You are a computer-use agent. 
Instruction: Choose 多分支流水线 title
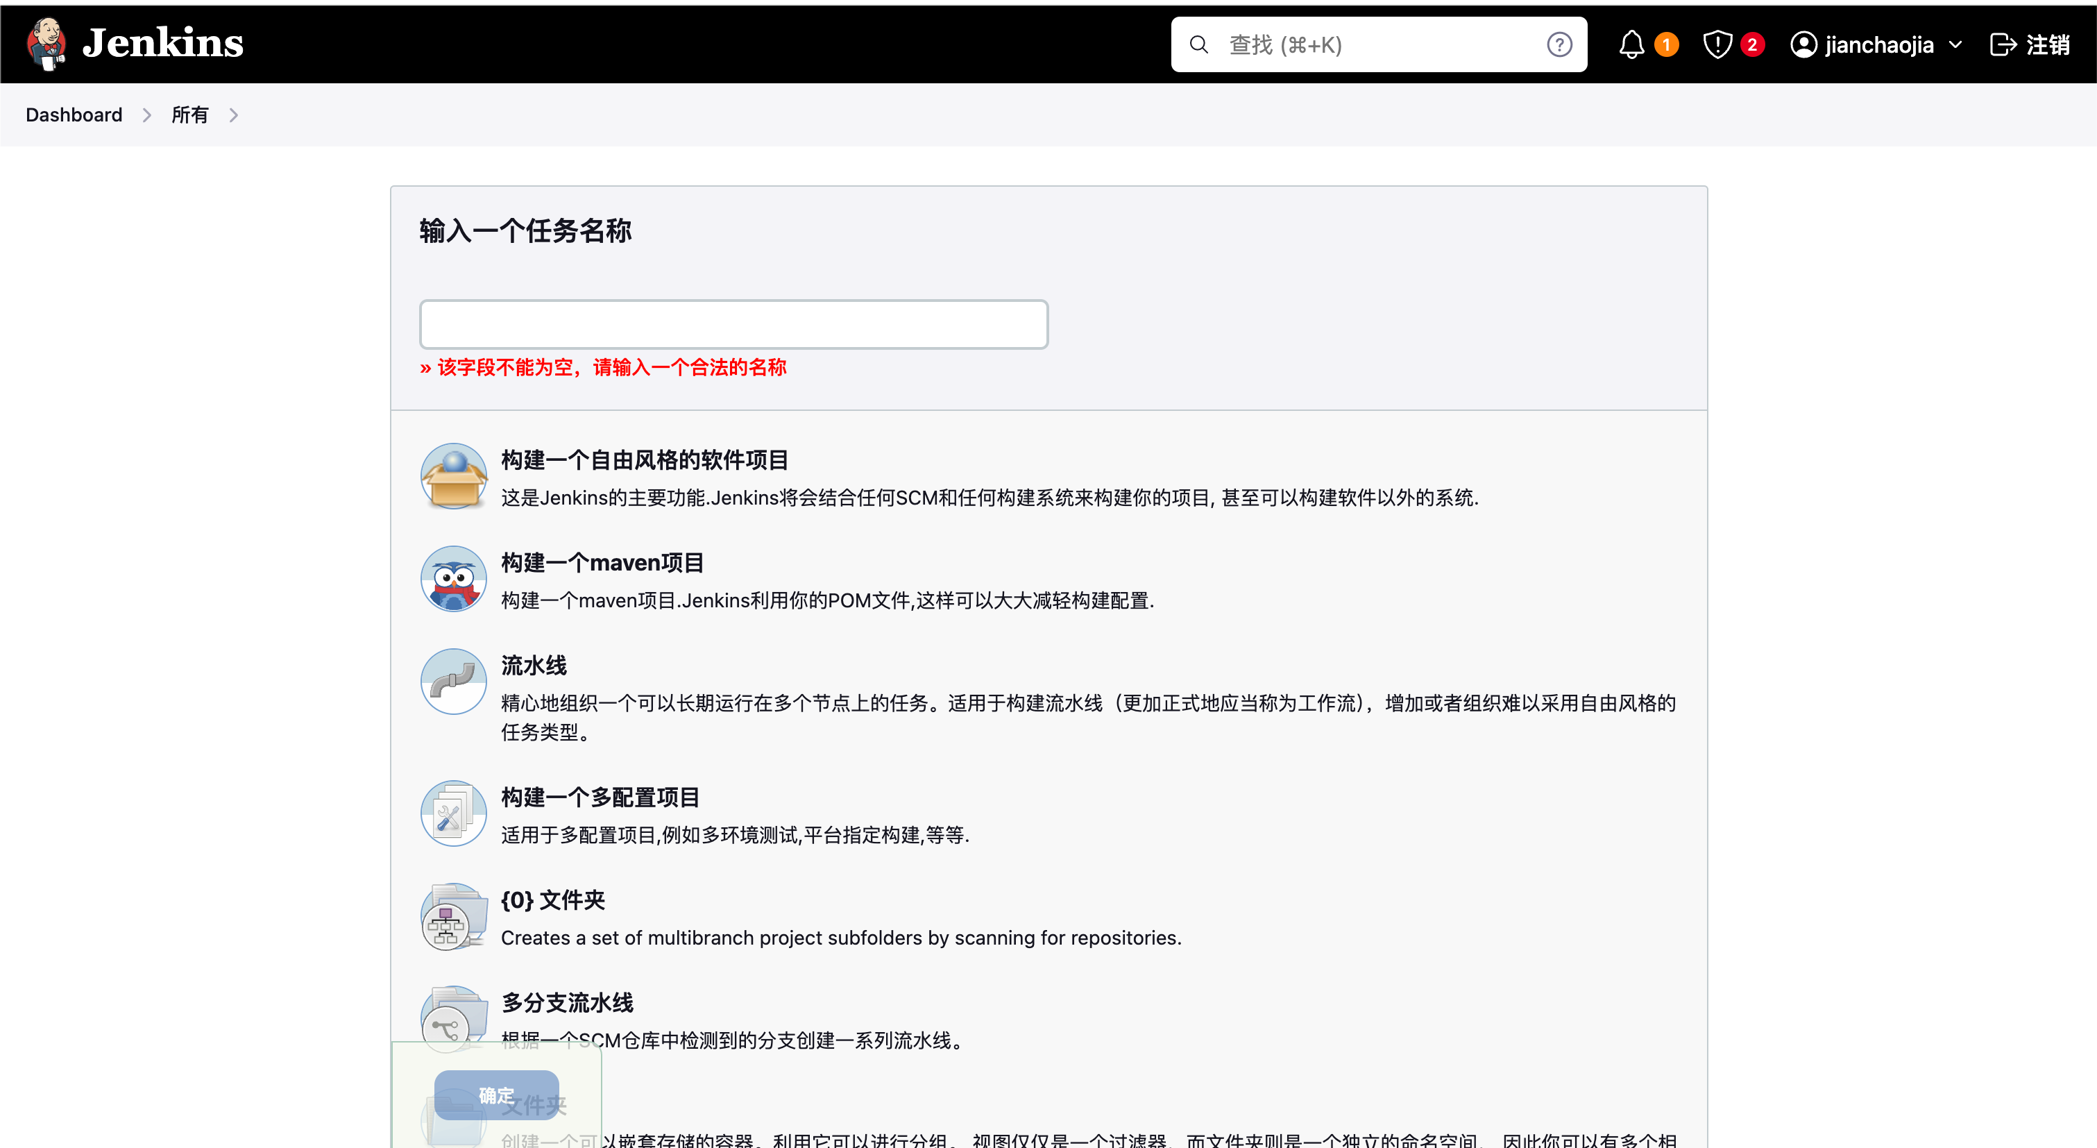567,1002
